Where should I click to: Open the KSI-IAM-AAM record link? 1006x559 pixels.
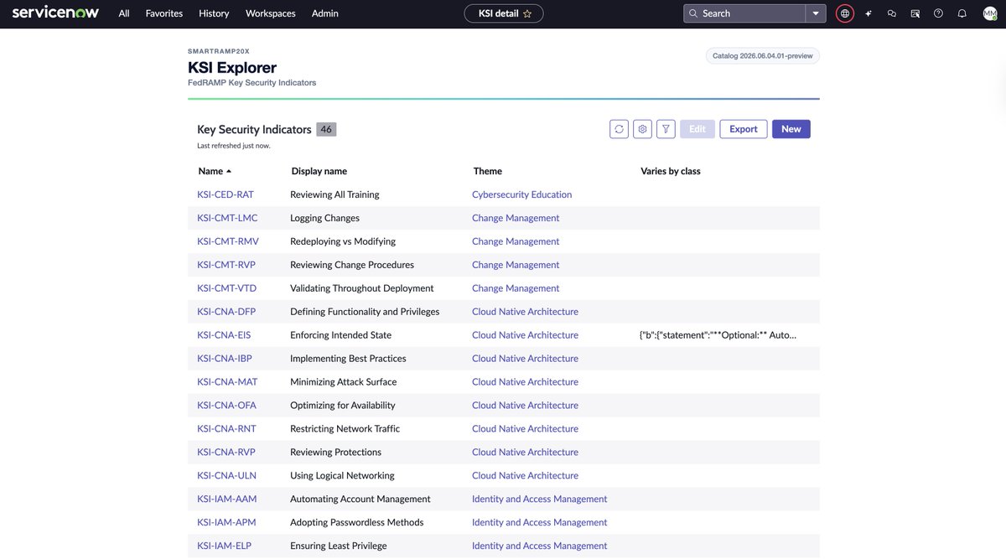point(227,499)
